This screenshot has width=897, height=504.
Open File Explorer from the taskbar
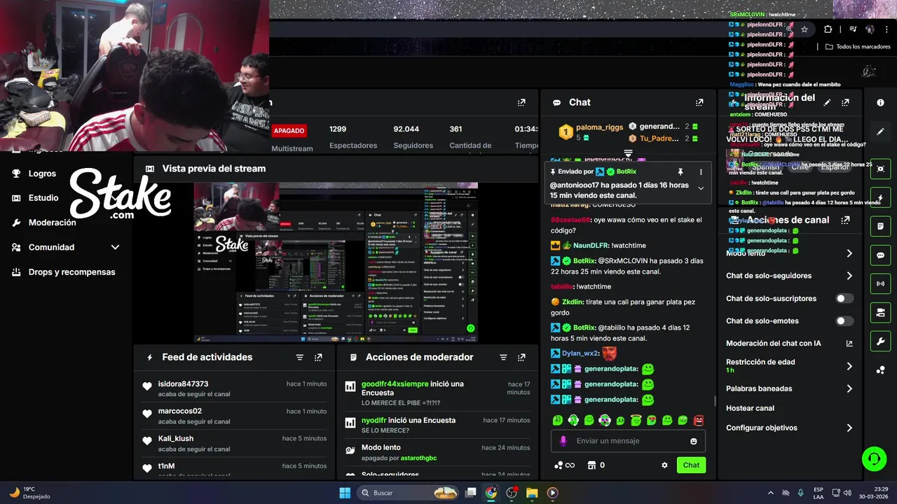click(x=532, y=493)
